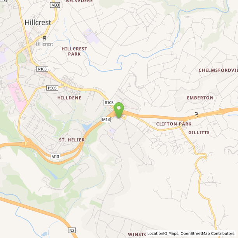Click the M33 road shield
This screenshot has height=238, width=238.
(x=55, y=5)
